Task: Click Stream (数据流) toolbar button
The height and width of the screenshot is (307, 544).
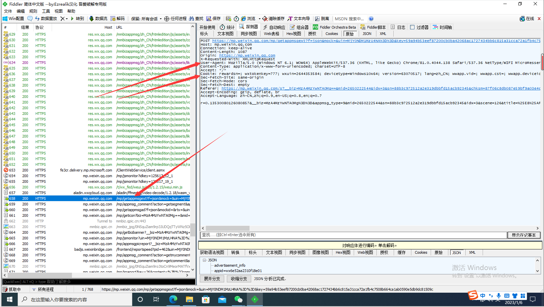Action: (x=98, y=19)
